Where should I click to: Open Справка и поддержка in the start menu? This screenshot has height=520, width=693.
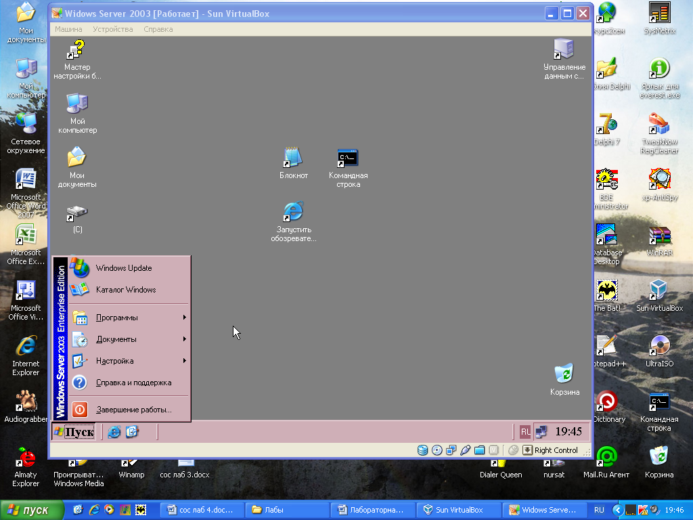pyautogui.click(x=130, y=383)
